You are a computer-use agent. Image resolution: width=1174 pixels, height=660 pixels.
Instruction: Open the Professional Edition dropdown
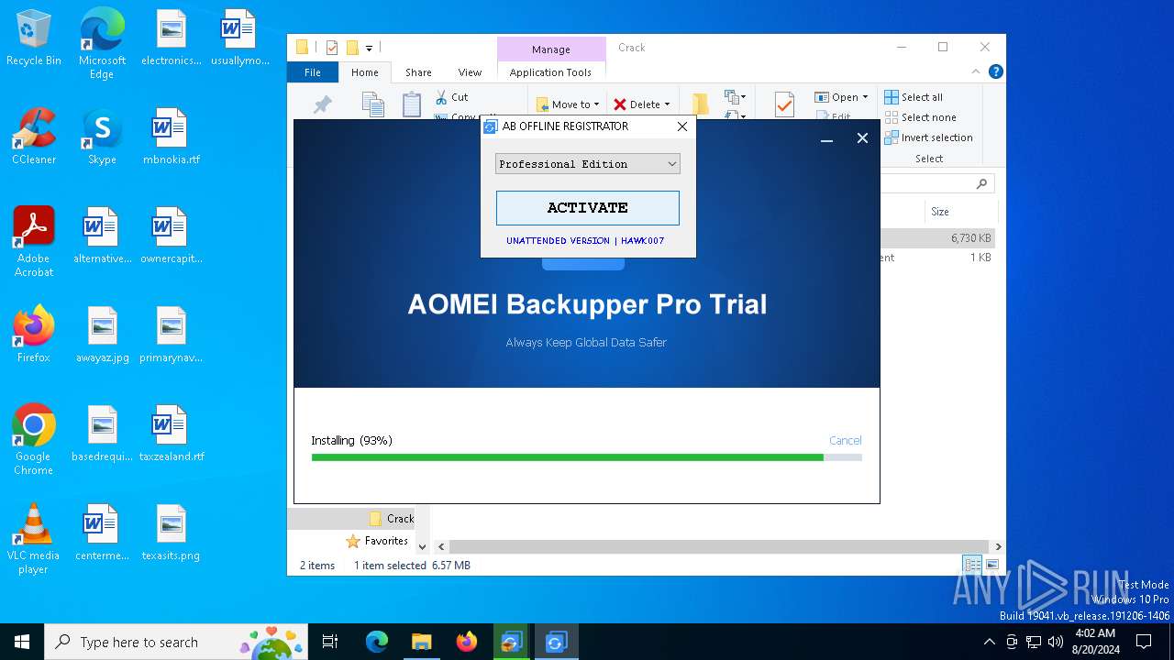coord(587,163)
